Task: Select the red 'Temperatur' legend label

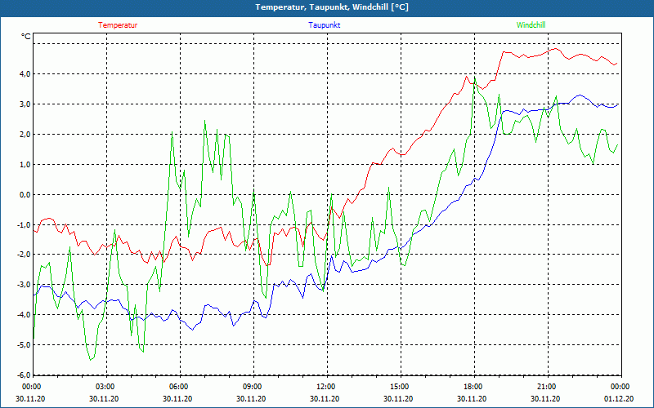Action: click(x=118, y=25)
